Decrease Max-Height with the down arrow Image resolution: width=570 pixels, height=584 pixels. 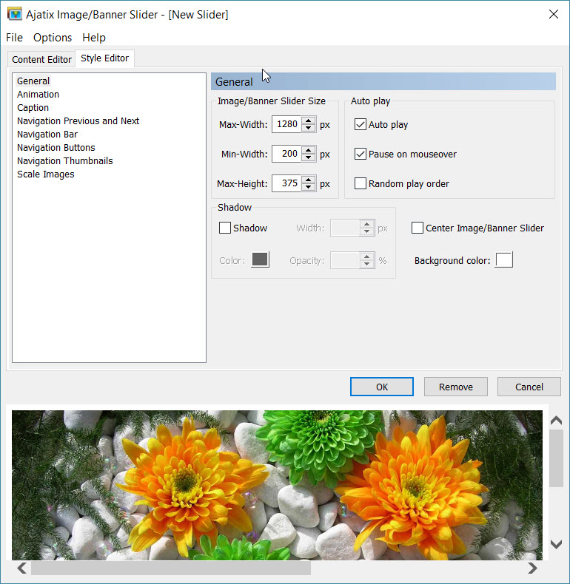coord(309,187)
